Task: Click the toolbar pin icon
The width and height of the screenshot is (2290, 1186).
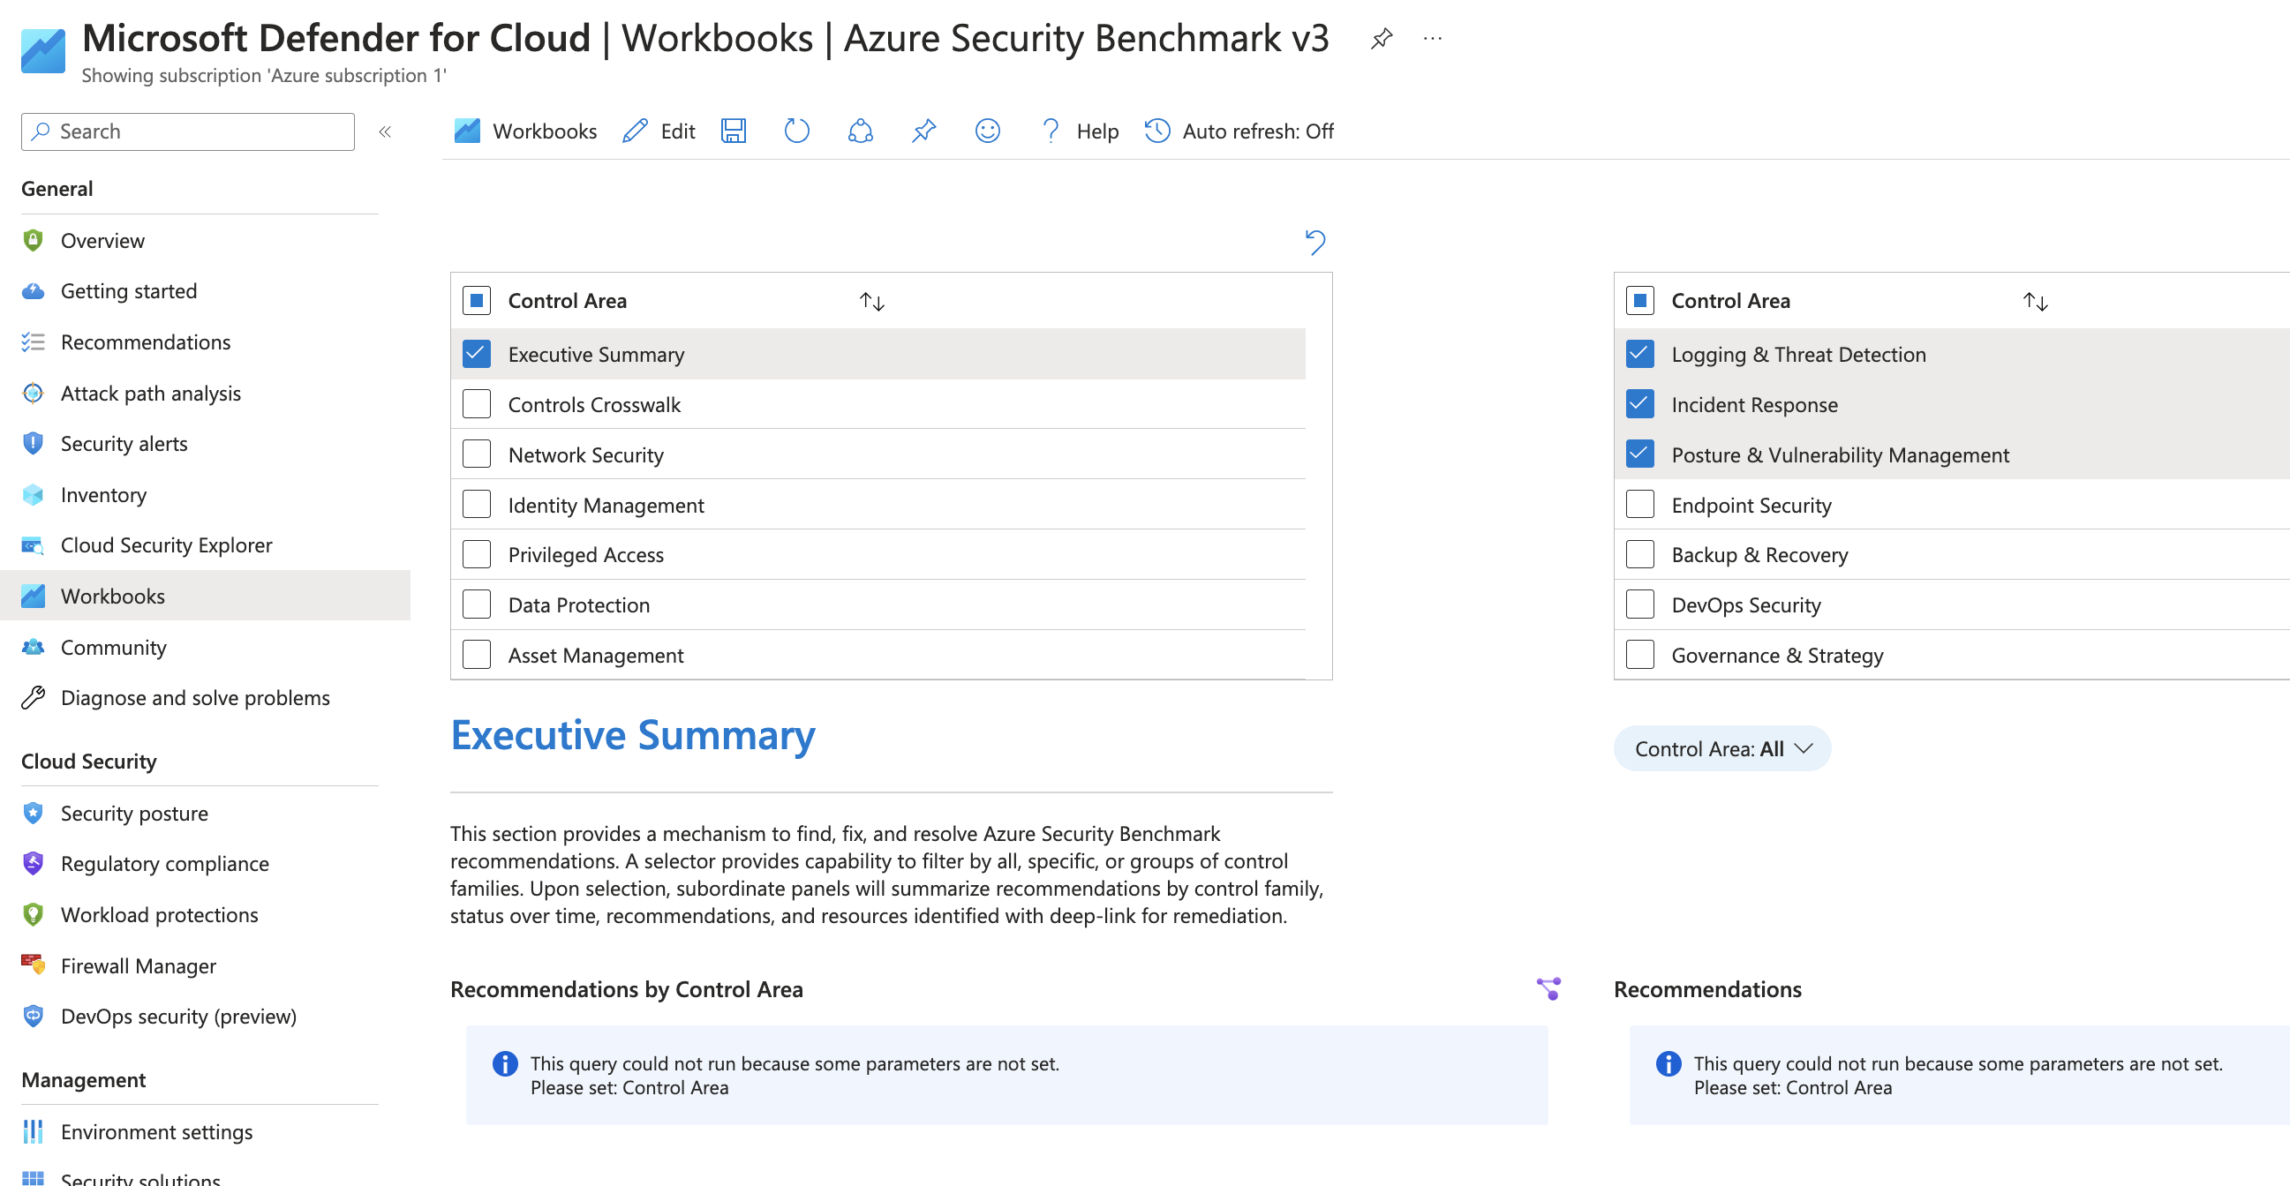Action: (x=923, y=131)
